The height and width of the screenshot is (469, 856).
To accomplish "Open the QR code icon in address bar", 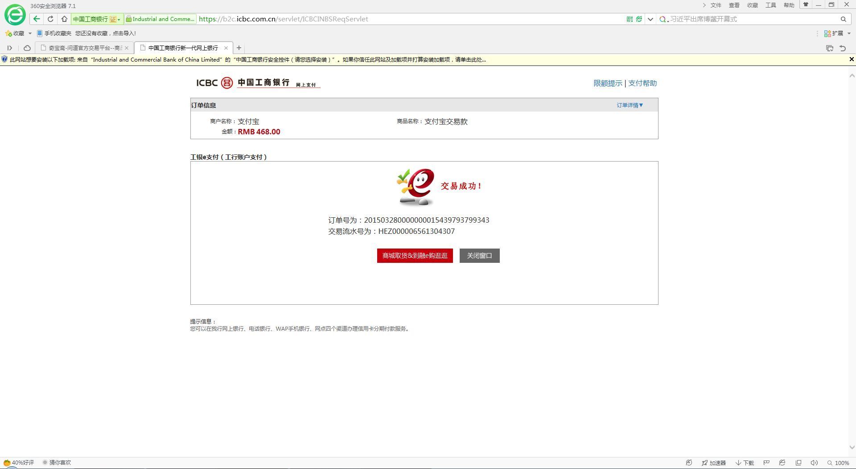I will click(630, 19).
